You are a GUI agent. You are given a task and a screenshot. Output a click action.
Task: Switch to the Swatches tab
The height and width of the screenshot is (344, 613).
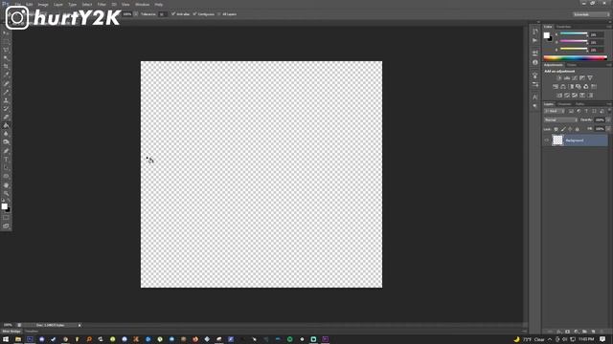click(x=563, y=27)
